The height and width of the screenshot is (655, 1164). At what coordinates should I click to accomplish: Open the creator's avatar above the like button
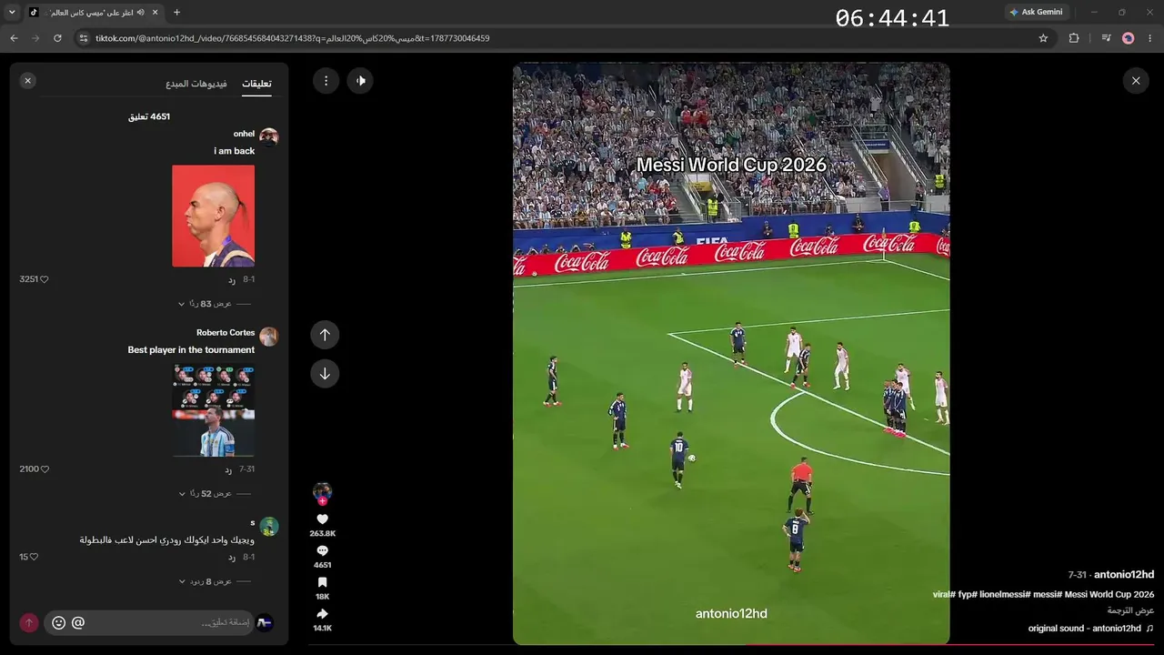coord(322,492)
